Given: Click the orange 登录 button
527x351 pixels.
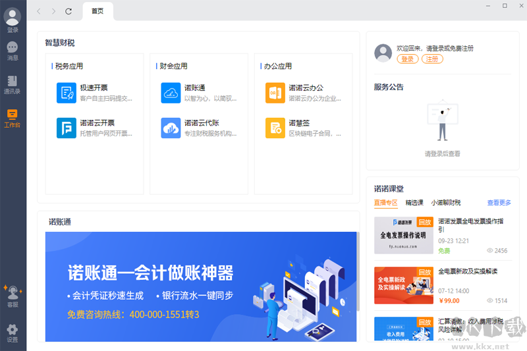Looking at the screenshot, I should 408,59.
